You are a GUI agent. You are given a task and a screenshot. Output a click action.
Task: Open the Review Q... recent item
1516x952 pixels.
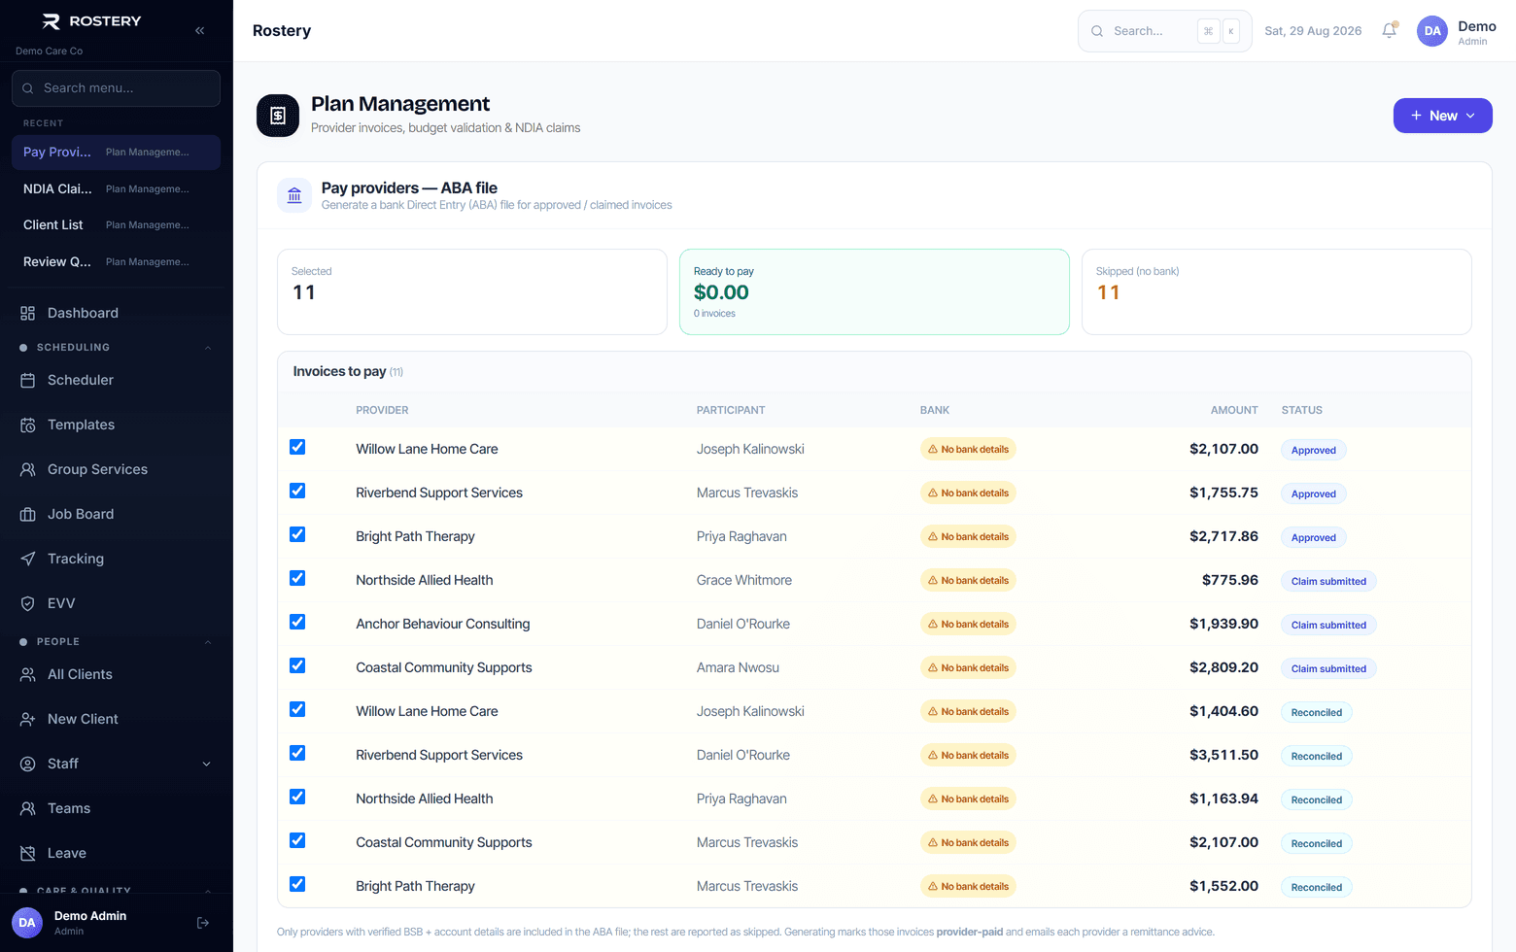coord(116,261)
